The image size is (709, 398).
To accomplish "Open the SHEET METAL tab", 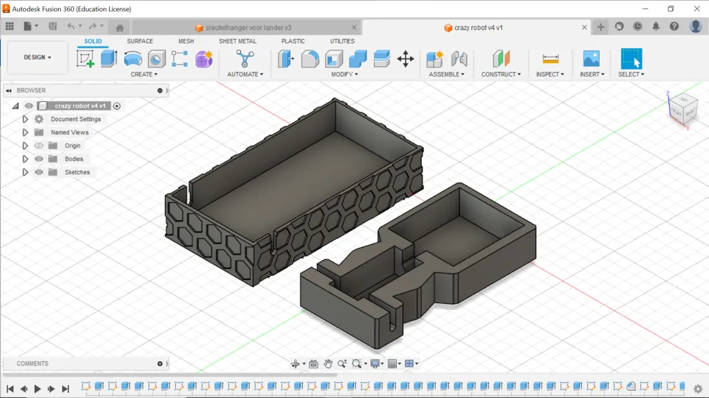I will [238, 41].
